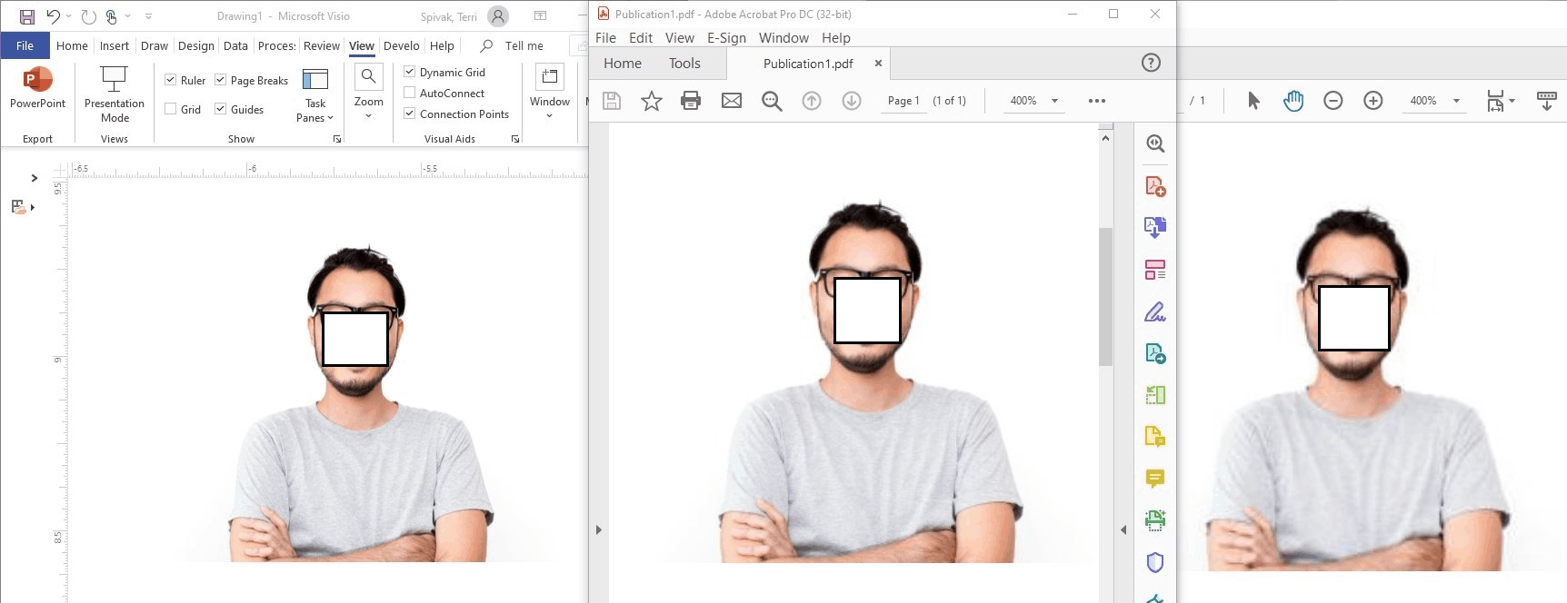
Task: Toggle the Ruler checkbox
Action: point(170,80)
